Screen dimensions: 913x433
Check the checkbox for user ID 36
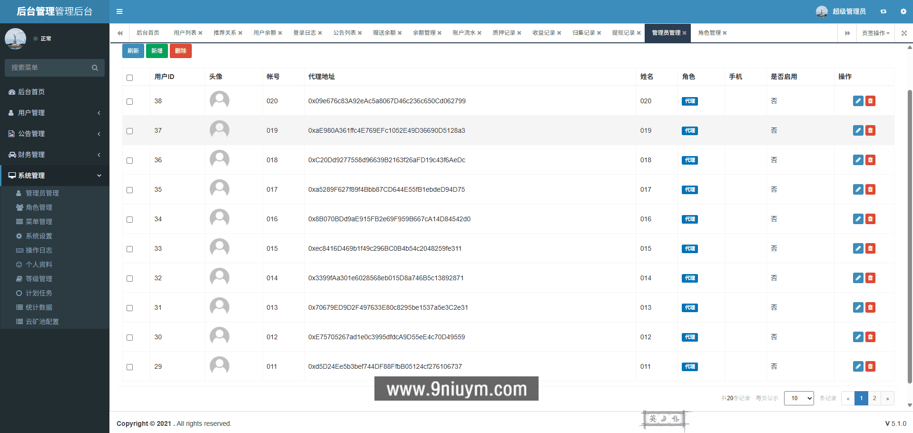129,161
